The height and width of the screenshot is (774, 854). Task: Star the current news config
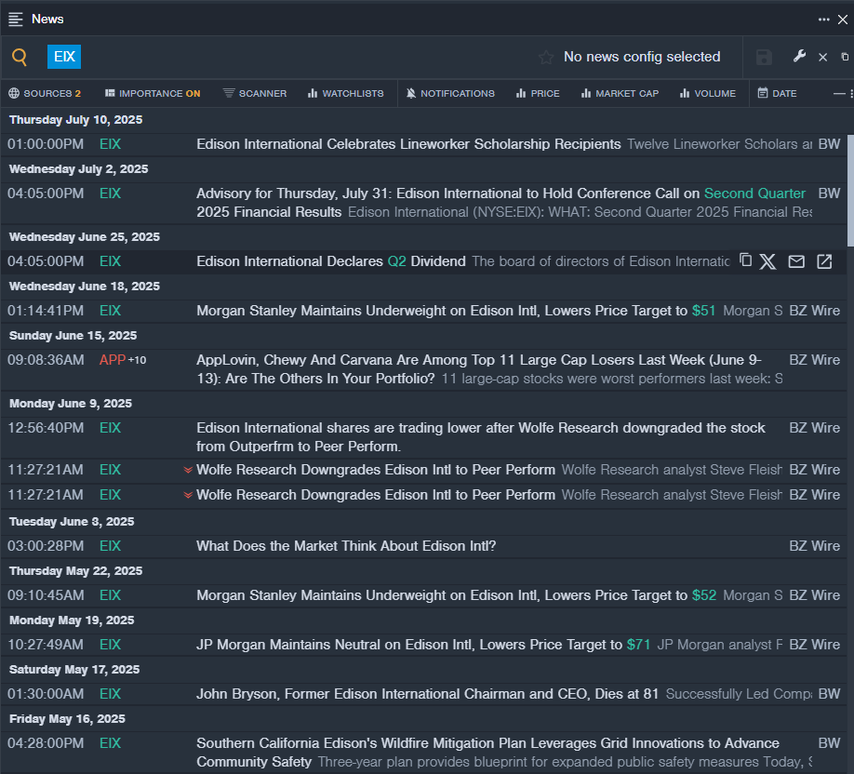[x=546, y=57]
